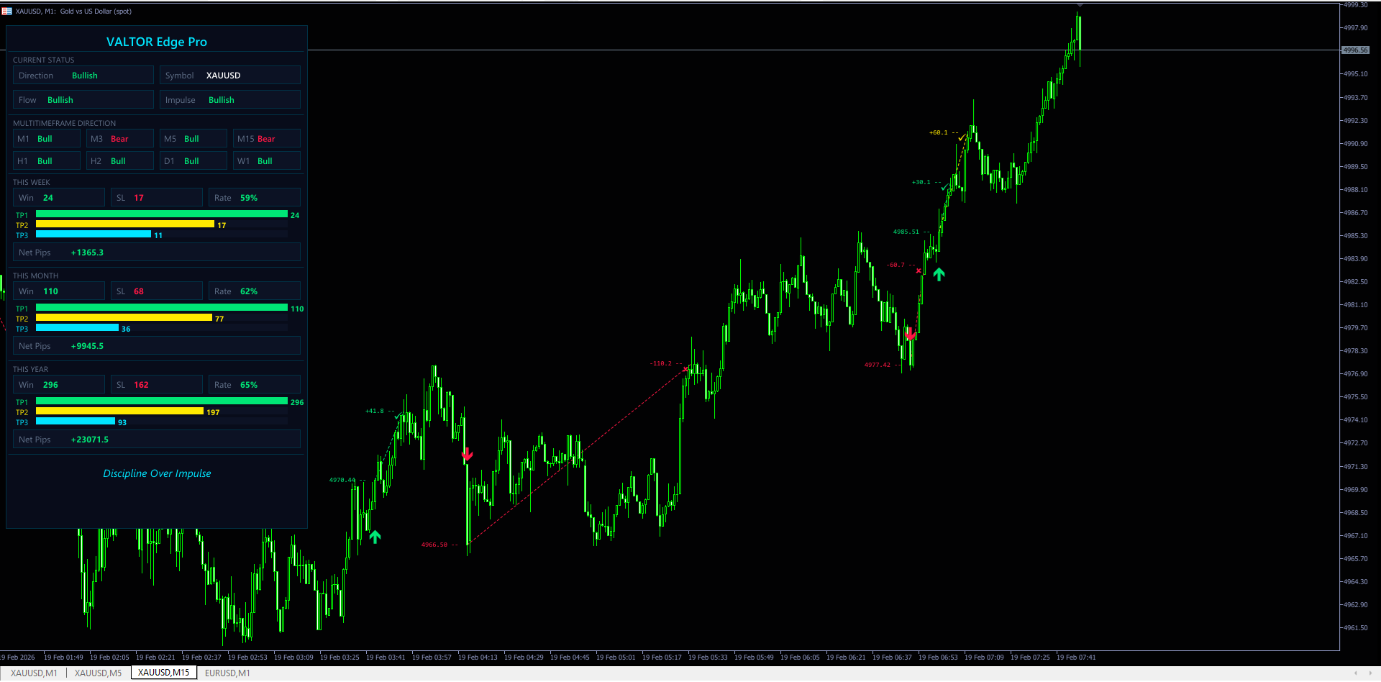Click the THIS WEEK Win 24 cell
Screen dimensions: 1381x682
click(x=59, y=198)
